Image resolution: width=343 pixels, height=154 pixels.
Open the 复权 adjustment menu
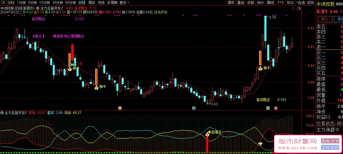[231, 3]
